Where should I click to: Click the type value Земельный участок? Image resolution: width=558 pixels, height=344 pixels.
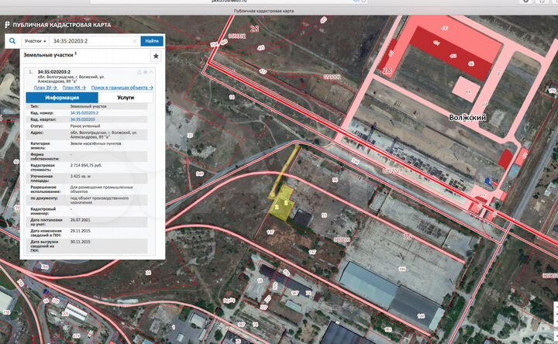pyautogui.click(x=88, y=106)
